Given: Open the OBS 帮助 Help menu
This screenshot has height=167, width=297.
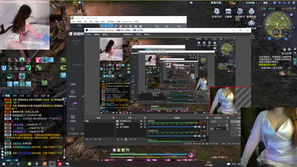Looking at the screenshot, I should coord(147,35).
